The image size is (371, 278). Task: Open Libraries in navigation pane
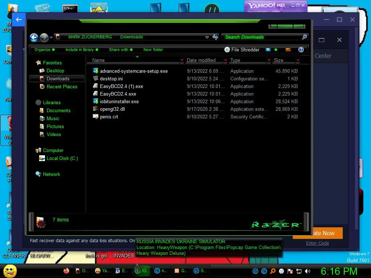[52, 102]
